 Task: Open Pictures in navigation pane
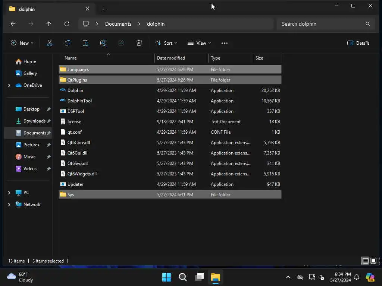[27, 145]
